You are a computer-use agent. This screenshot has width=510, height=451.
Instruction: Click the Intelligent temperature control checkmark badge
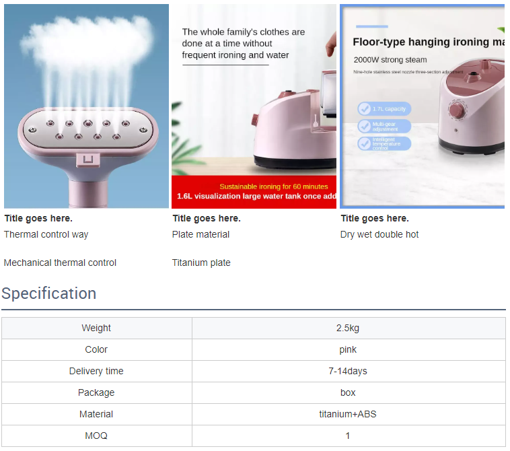(x=384, y=143)
